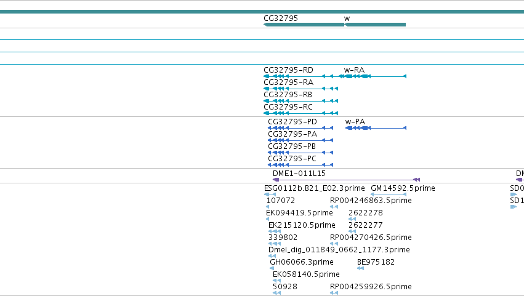The height and width of the screenshot is (296, 524).
Task: Click the GH06066.3prime feature label
Action: pyautogui.click(x=302, y=262)
